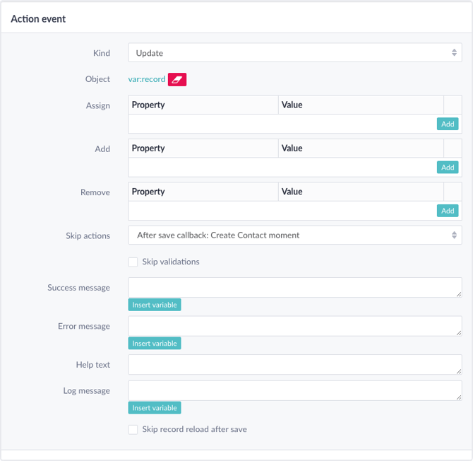Viewport: 473px width, 461px height.
Task: Insert variable into Log message
Action: tap(155, 408)
